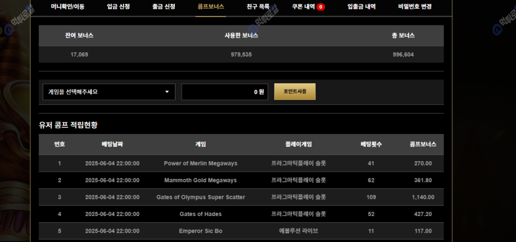Screen dimensions: 516x242
Task: Select the Mammoth Gold Megaways row
Action: tap(241, 180)
